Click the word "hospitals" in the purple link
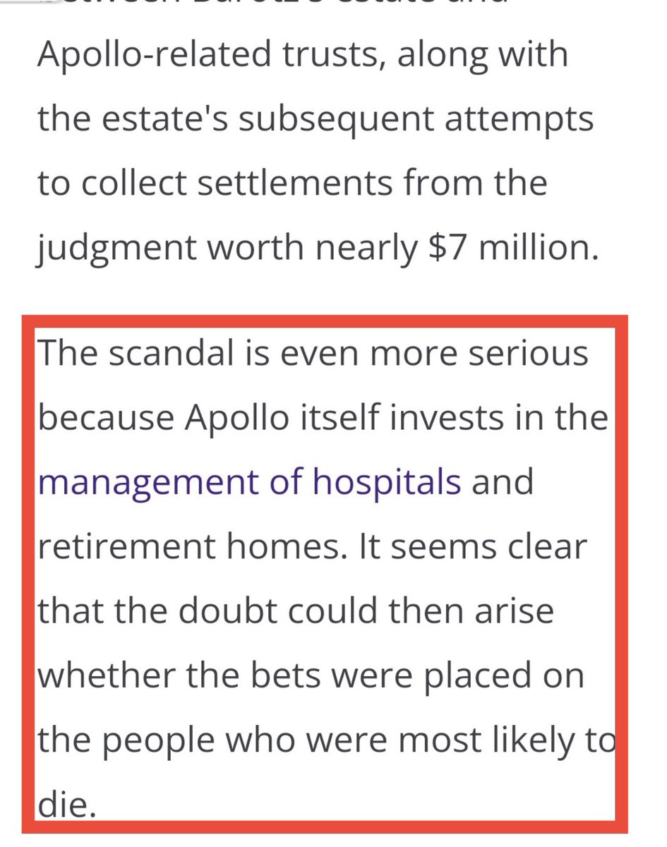 387,483
